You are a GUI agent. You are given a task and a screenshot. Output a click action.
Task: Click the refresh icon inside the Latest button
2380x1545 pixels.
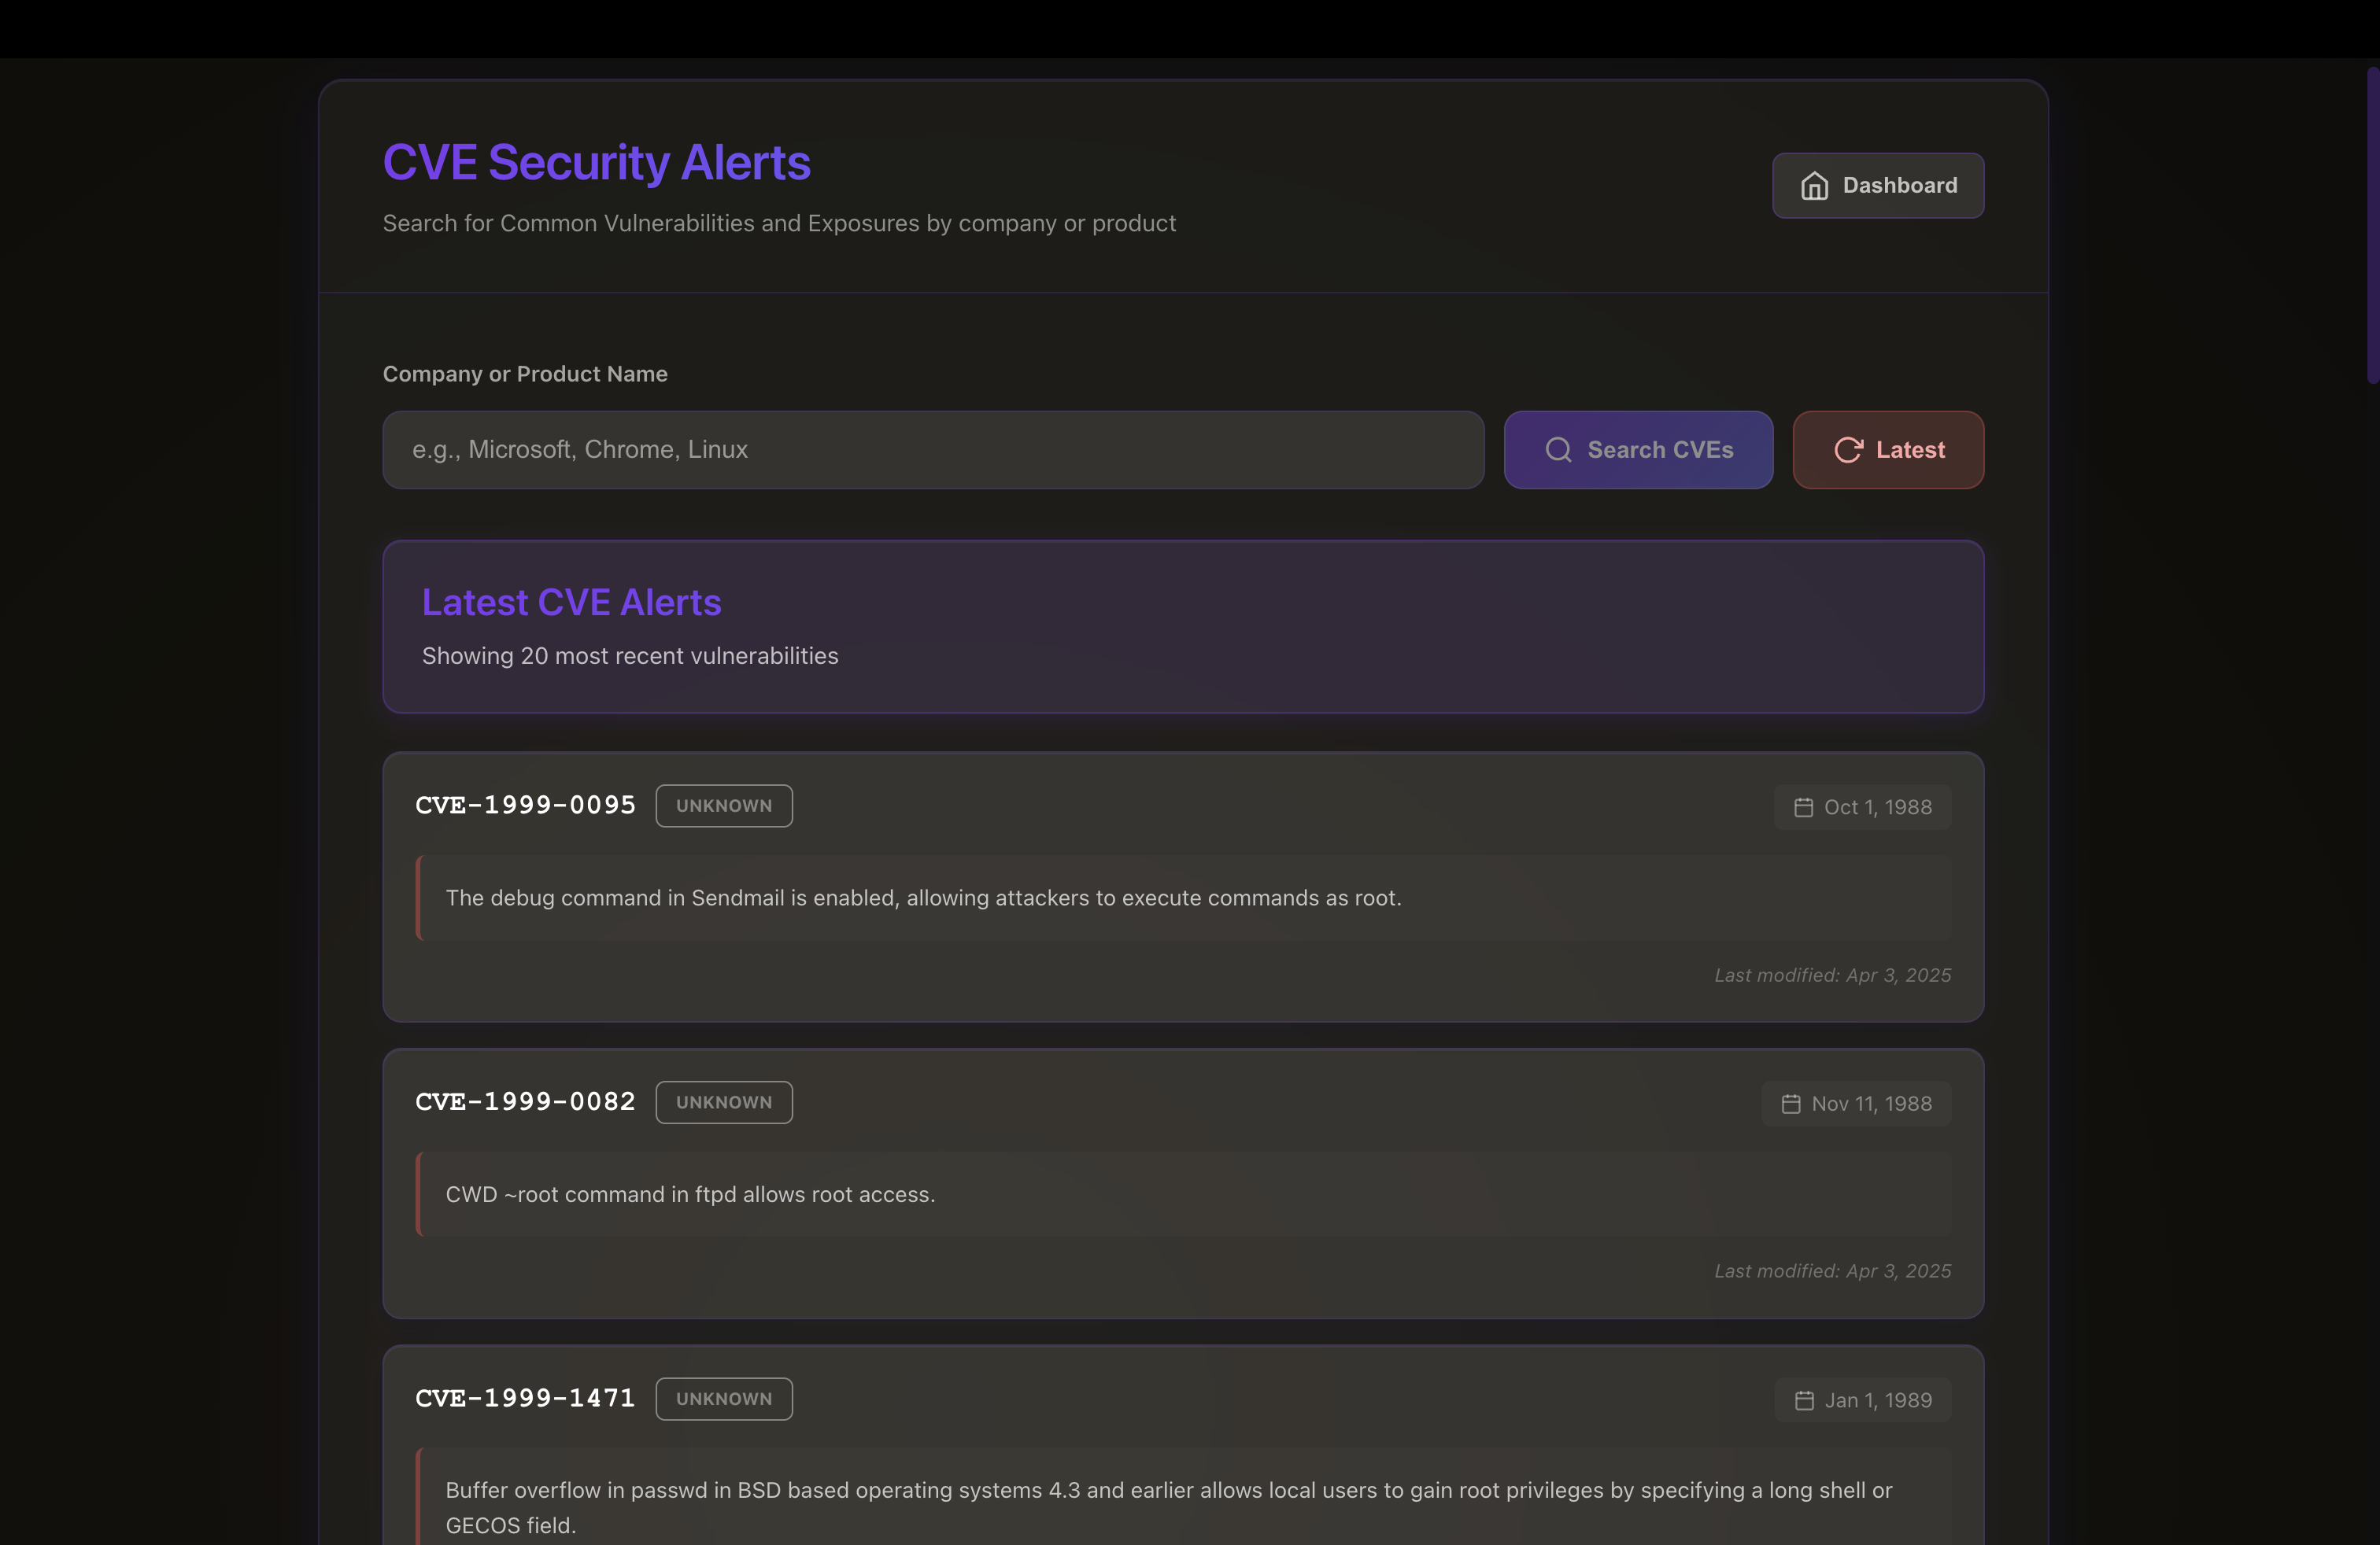[1850, 450]
